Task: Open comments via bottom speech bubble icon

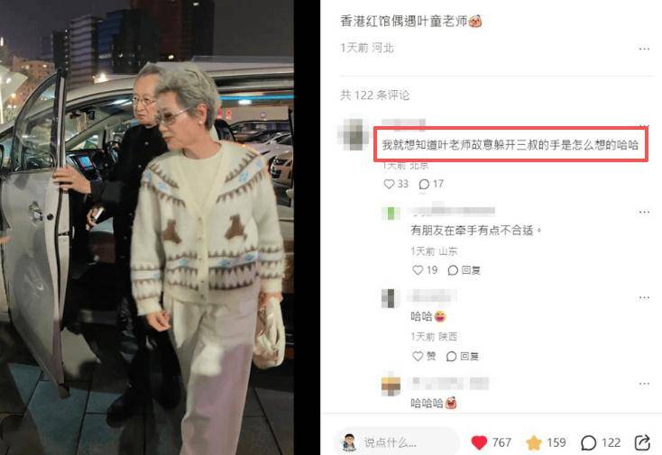Action: 588,442
